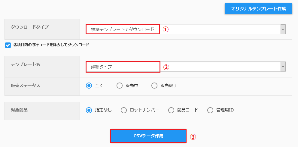Click the 対象商品 row label

point(19,110)
